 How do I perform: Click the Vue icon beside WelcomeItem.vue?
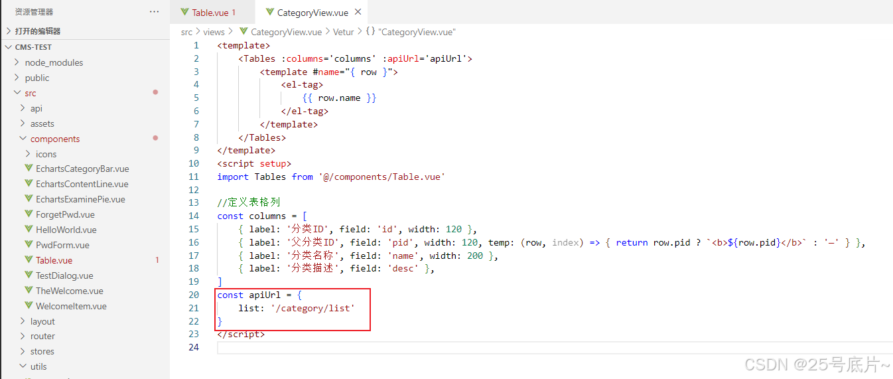coord(29,306)
